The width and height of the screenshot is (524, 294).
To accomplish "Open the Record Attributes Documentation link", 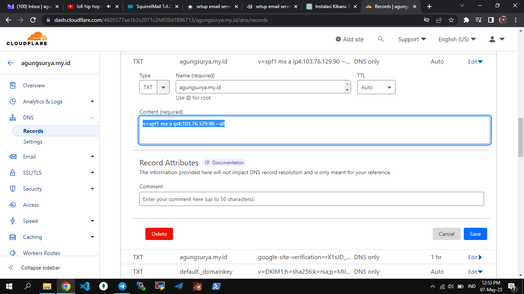I will 224,163.
